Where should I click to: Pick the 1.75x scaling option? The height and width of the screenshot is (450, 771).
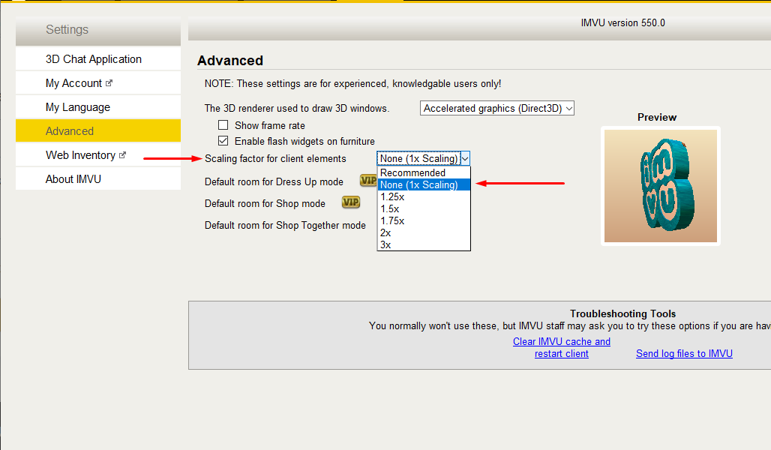tap(424, 220)
